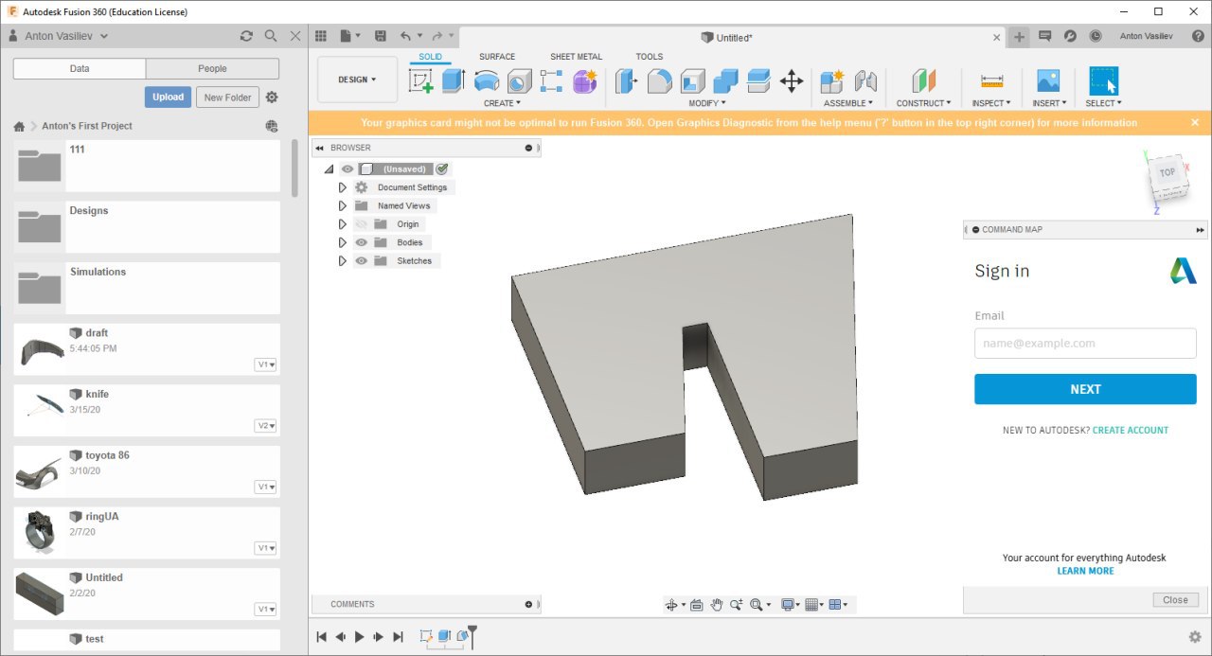The height and width of the screenshot is (656, 1212).
Task: Open the DESIGN workspace dropdown
Action: point(357,80)
